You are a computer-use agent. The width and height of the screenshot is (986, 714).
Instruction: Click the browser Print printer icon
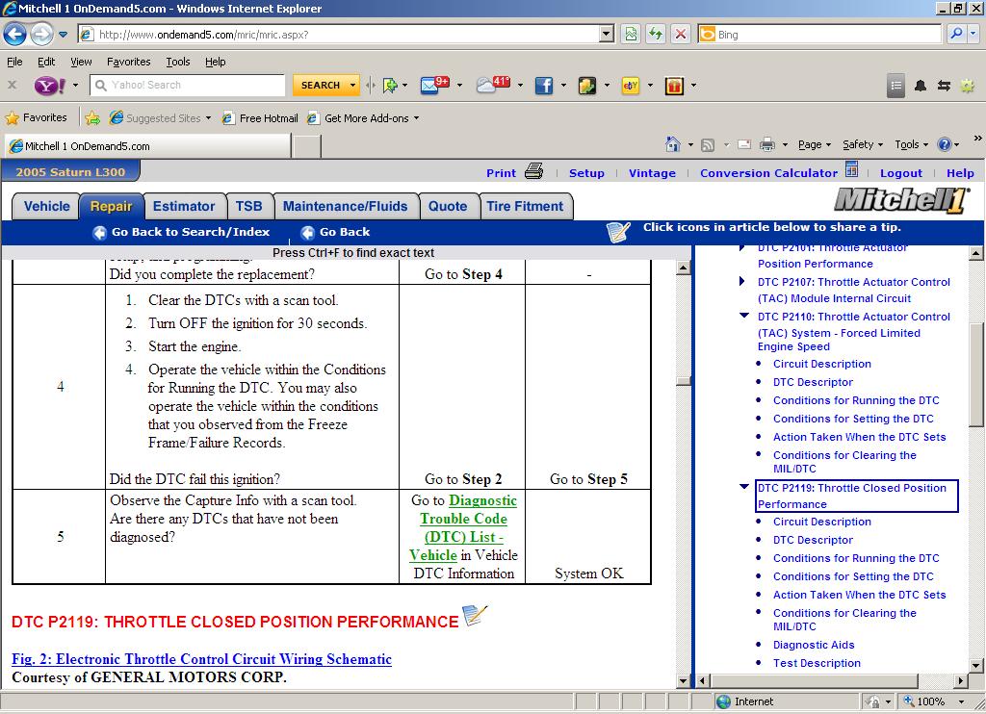pos(767,144)
